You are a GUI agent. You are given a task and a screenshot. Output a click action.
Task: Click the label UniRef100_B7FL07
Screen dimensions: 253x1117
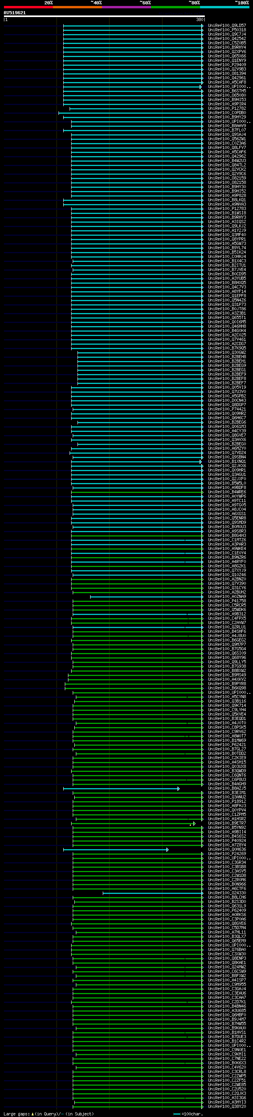[x=227, y=130]
